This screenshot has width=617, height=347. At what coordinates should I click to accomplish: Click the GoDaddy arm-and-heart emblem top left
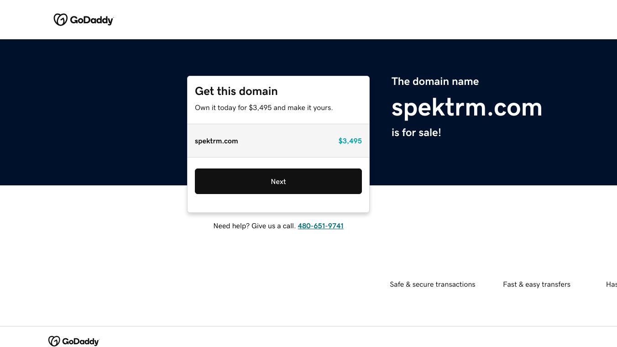(60, 19)
